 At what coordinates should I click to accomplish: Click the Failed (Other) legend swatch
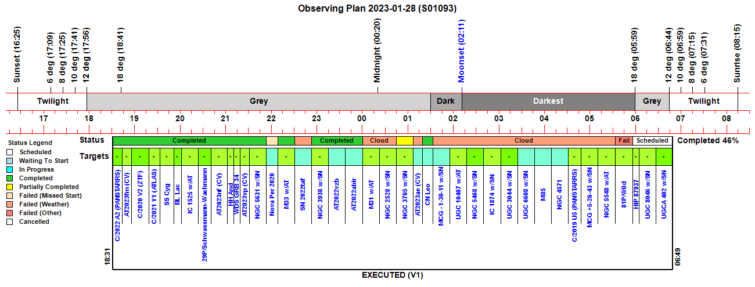click(x=10, y=213)
